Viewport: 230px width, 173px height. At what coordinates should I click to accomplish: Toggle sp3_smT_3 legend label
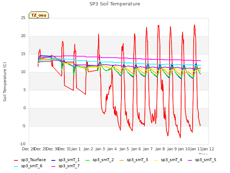pos(137,160)
